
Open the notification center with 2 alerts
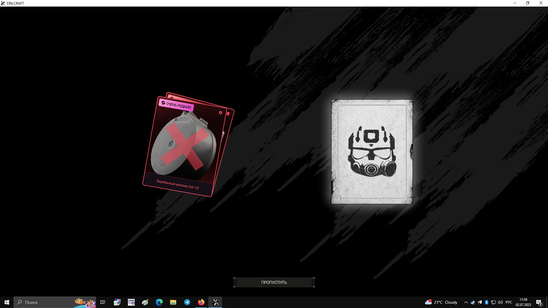(539, 303)
